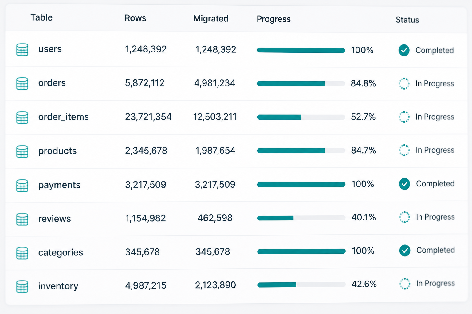This screenshot has width=472, height=314.
Task: Select the categories table name
Action: coord(61,252)
